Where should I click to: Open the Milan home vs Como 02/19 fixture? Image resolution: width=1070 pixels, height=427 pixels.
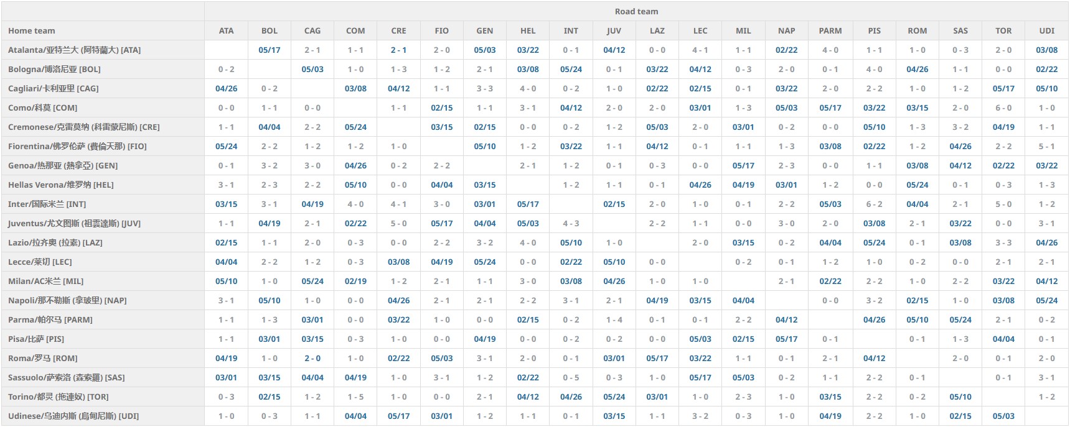[x=355, y=281]
